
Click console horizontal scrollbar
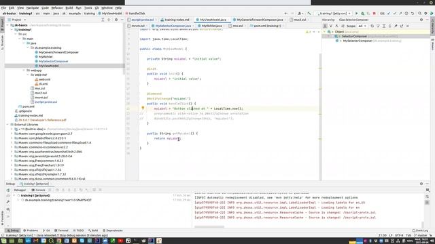tap(209, 227)
